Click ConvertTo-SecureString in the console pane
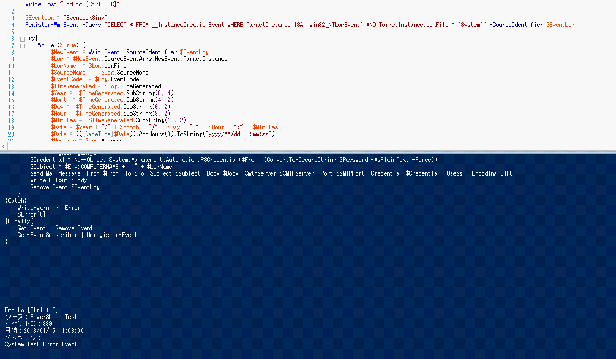Screen dimensions: 616x359 pos(301,160)
